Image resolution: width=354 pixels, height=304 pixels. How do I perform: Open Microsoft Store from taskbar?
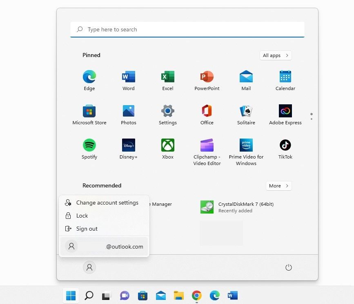(x=142, y=295)
